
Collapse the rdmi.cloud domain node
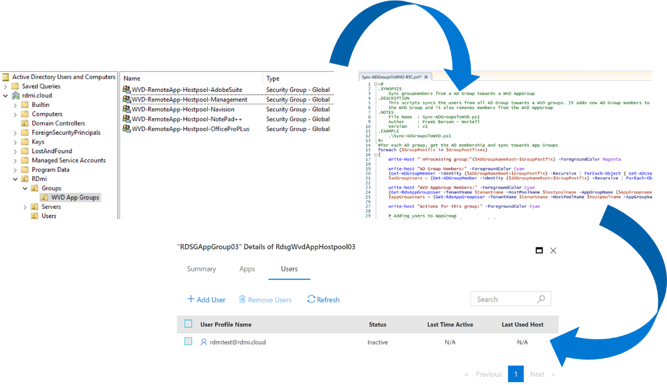click(5, 96)
